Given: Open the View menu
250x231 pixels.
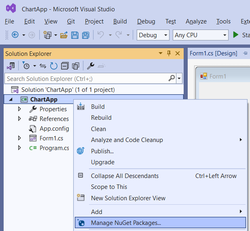Looking at the screenshot, I should (x=51, y=21).
